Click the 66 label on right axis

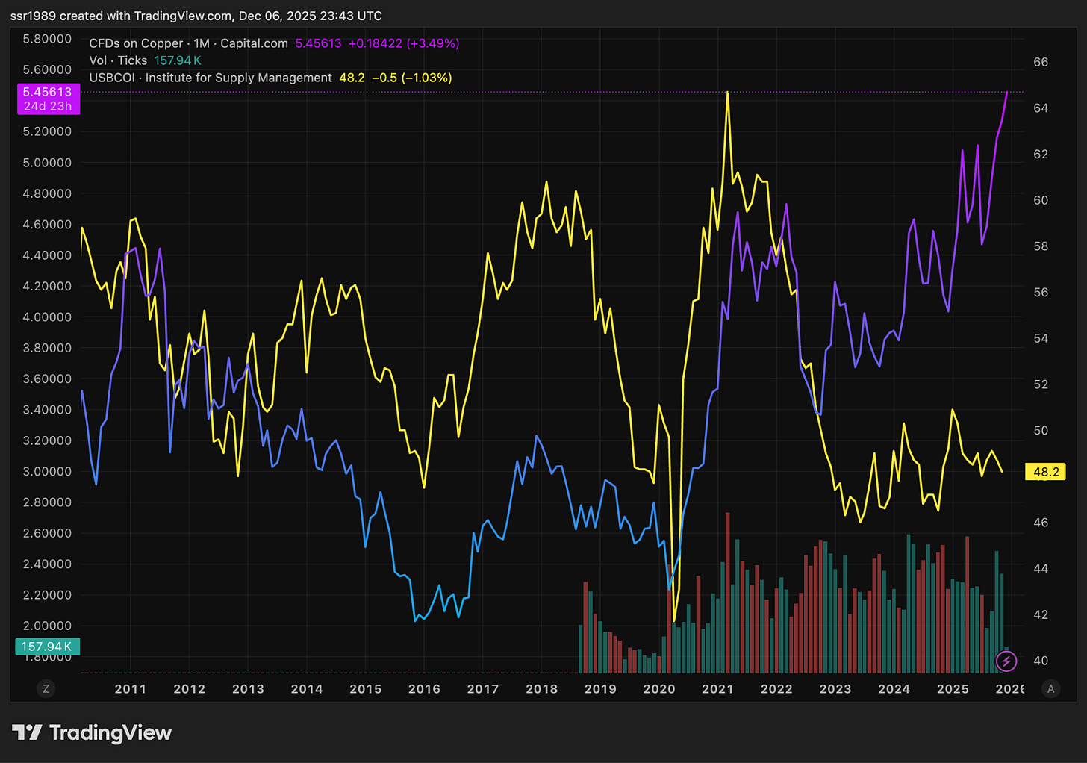point(1041,63)
